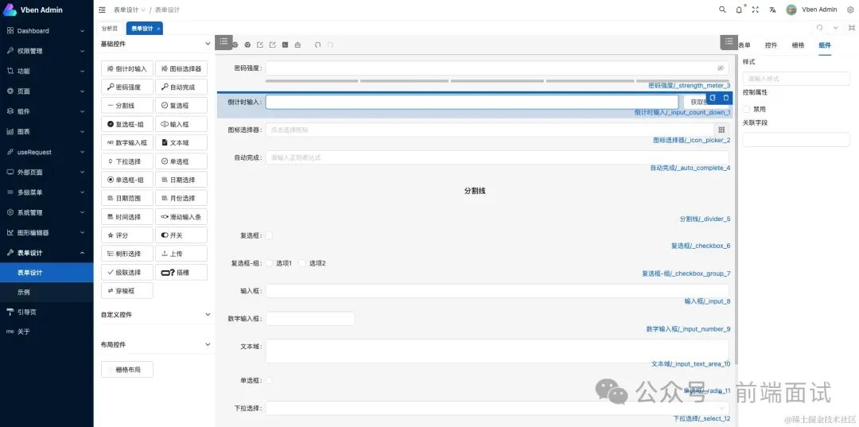
Task: Open search via the magnifier icon
Action: point(722,10)
